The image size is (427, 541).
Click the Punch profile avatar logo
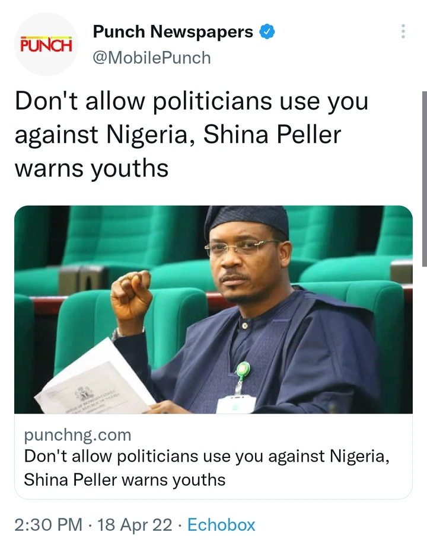coord(46,44)
